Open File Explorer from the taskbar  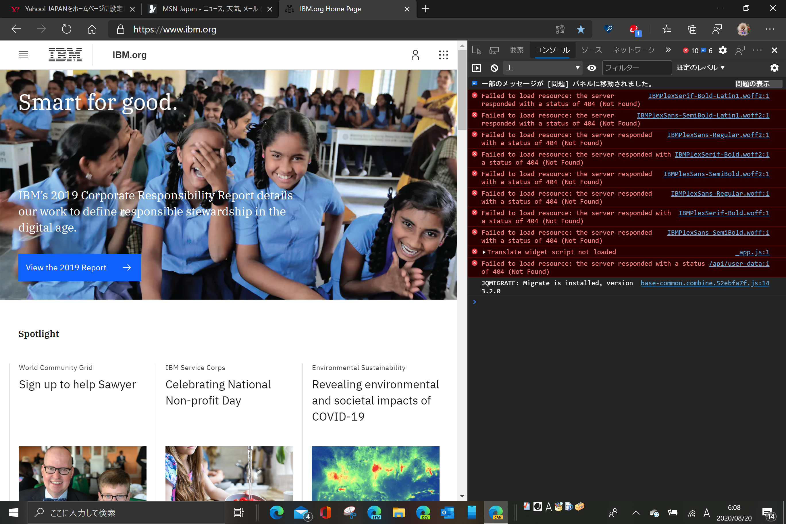coord(398,513)
